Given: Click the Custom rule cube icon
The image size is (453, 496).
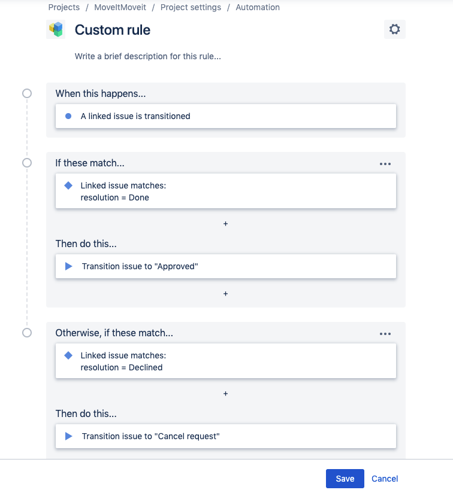Looking at the screenshot, I should [56, 29].
